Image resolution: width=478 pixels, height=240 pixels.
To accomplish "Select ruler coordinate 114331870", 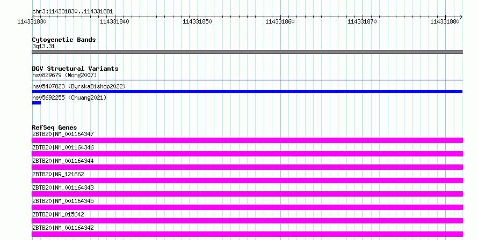I will click(x=362, y=21).
